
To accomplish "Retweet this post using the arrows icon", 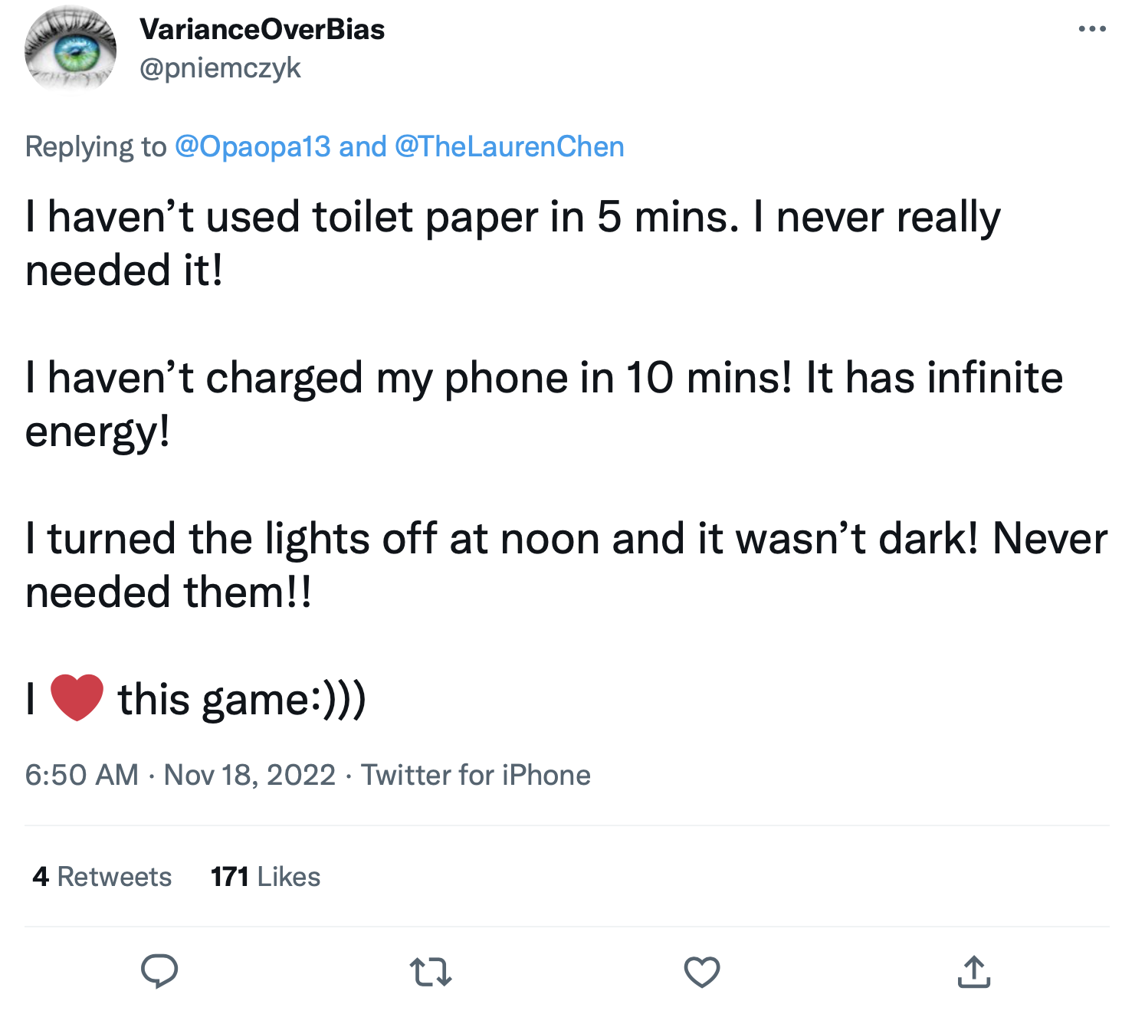I will coord(431,972).
